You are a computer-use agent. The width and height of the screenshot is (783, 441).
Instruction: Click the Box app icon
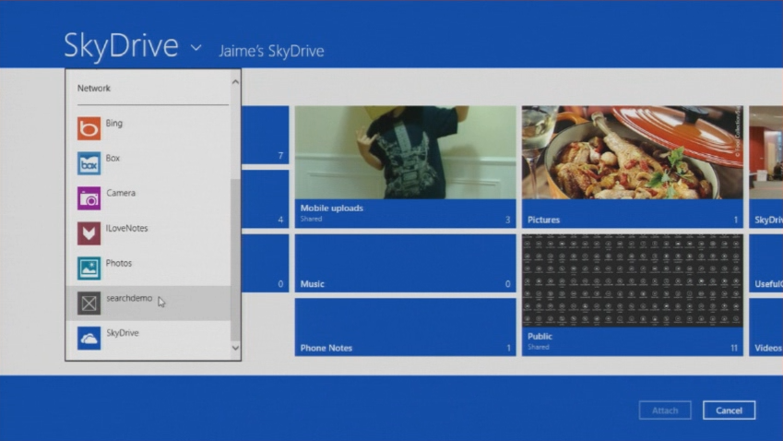coord(89,163)
